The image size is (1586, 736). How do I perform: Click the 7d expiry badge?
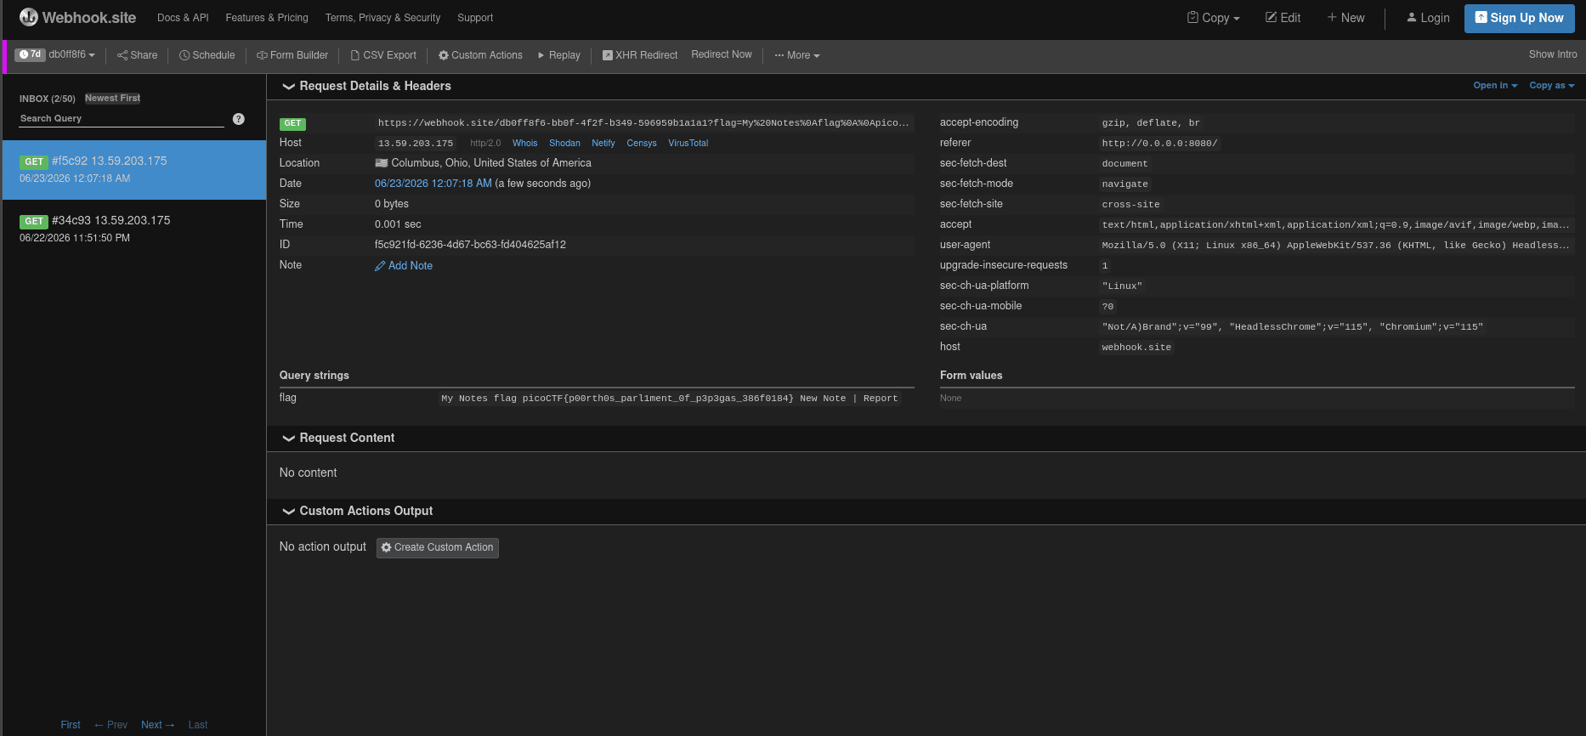(30, 54)
